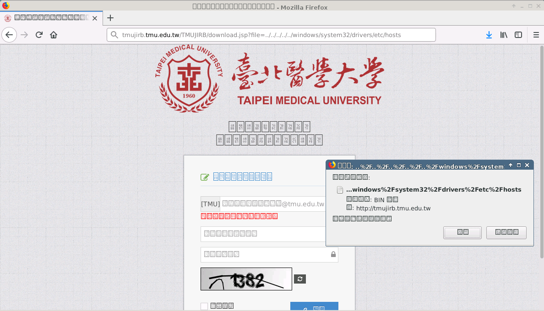This screenshot has width=544, height=311.
Task: Maximize the download dialog window
Action: click(519, 165)
